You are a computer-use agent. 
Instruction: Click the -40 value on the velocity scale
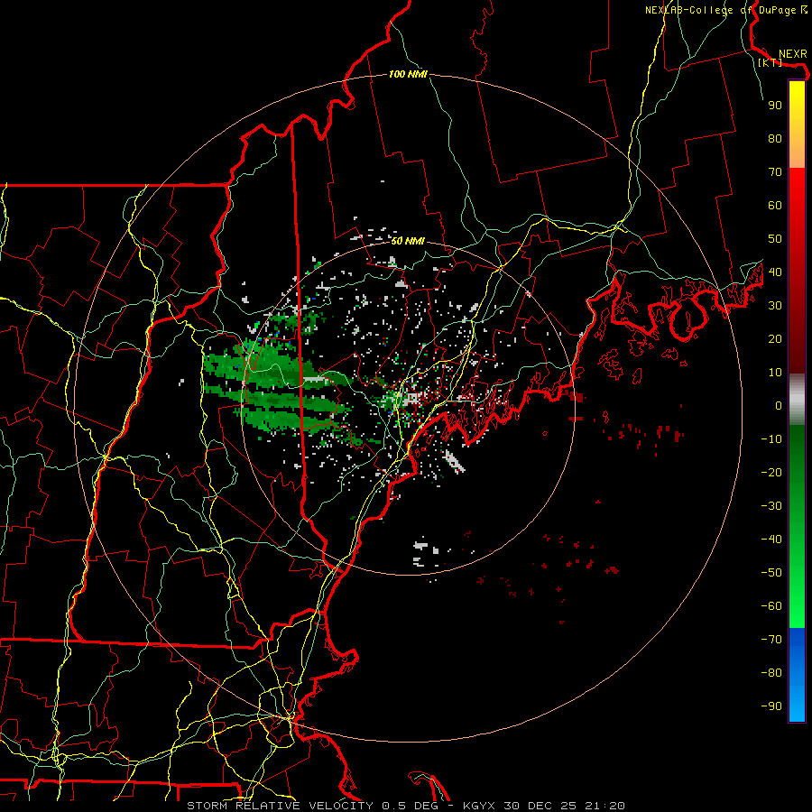(771, 540)
